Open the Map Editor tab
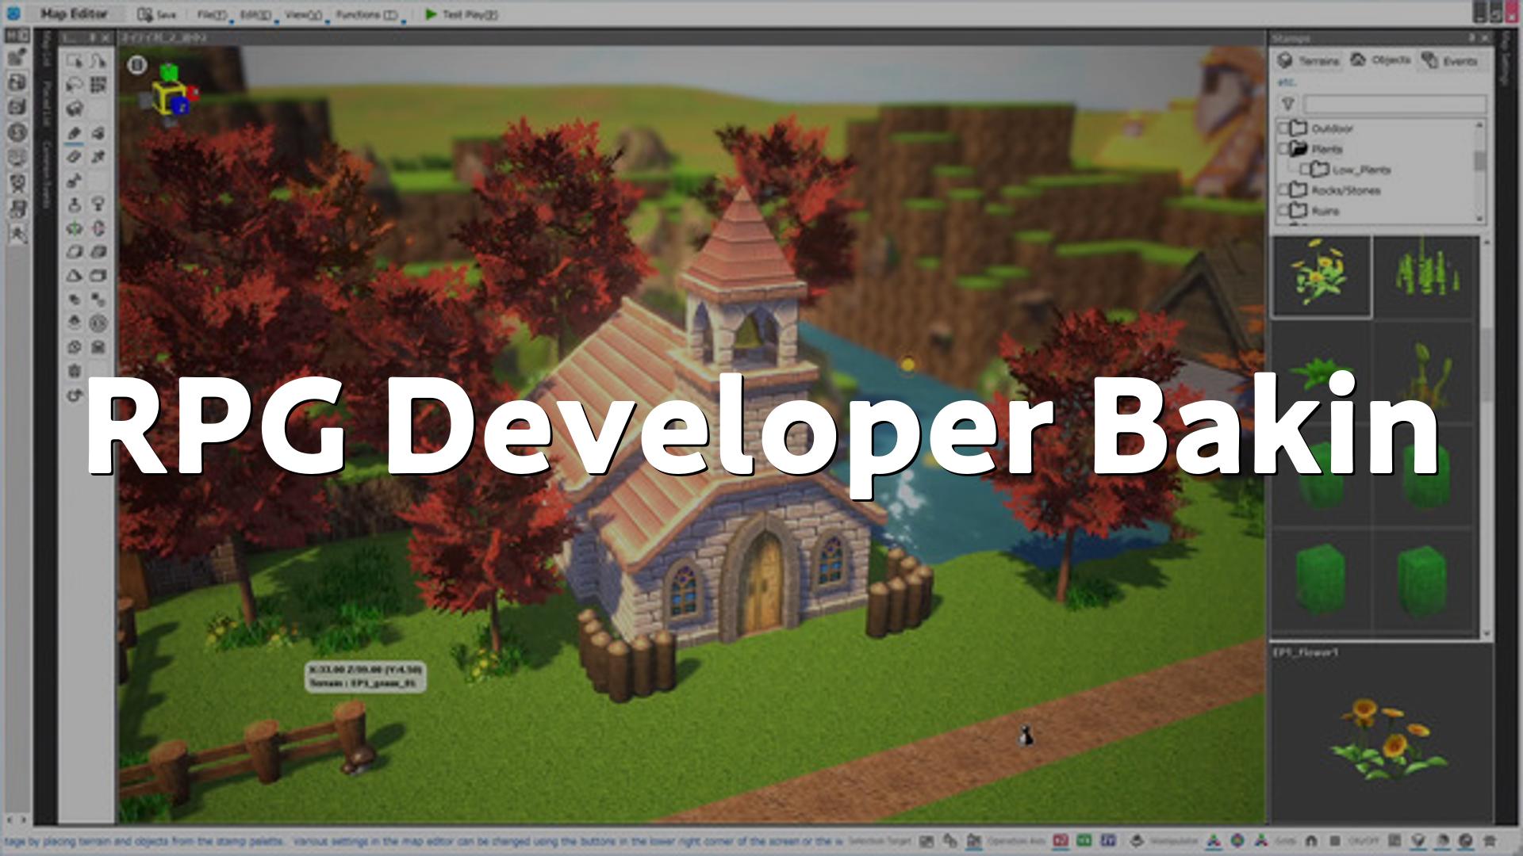 coord(73,13)
